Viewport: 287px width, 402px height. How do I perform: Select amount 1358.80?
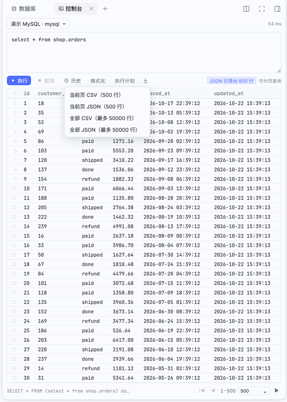tap(123, 293)
